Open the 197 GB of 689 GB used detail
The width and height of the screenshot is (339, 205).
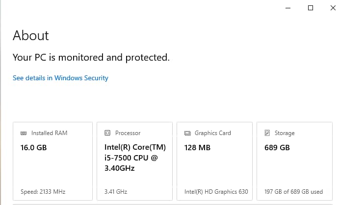(x=293, y=192)
